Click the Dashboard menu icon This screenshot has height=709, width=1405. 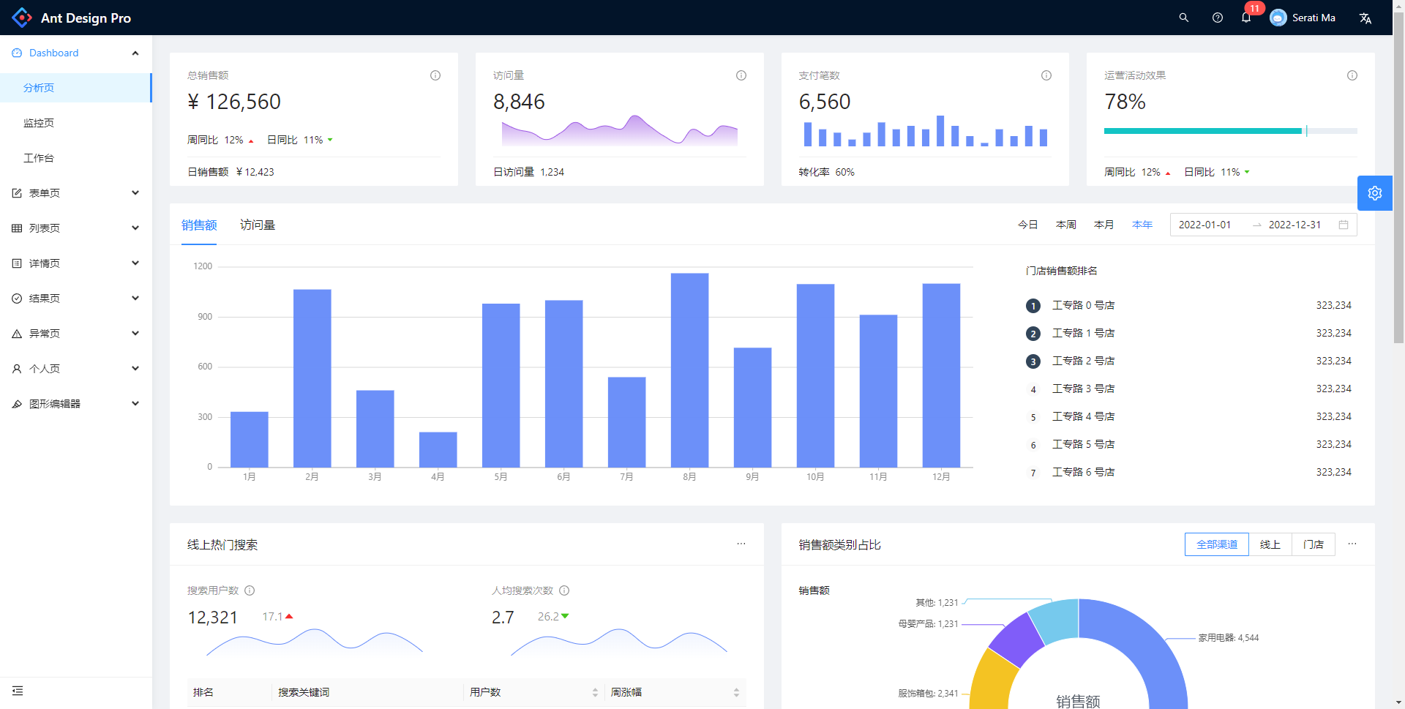pos(17,53)
